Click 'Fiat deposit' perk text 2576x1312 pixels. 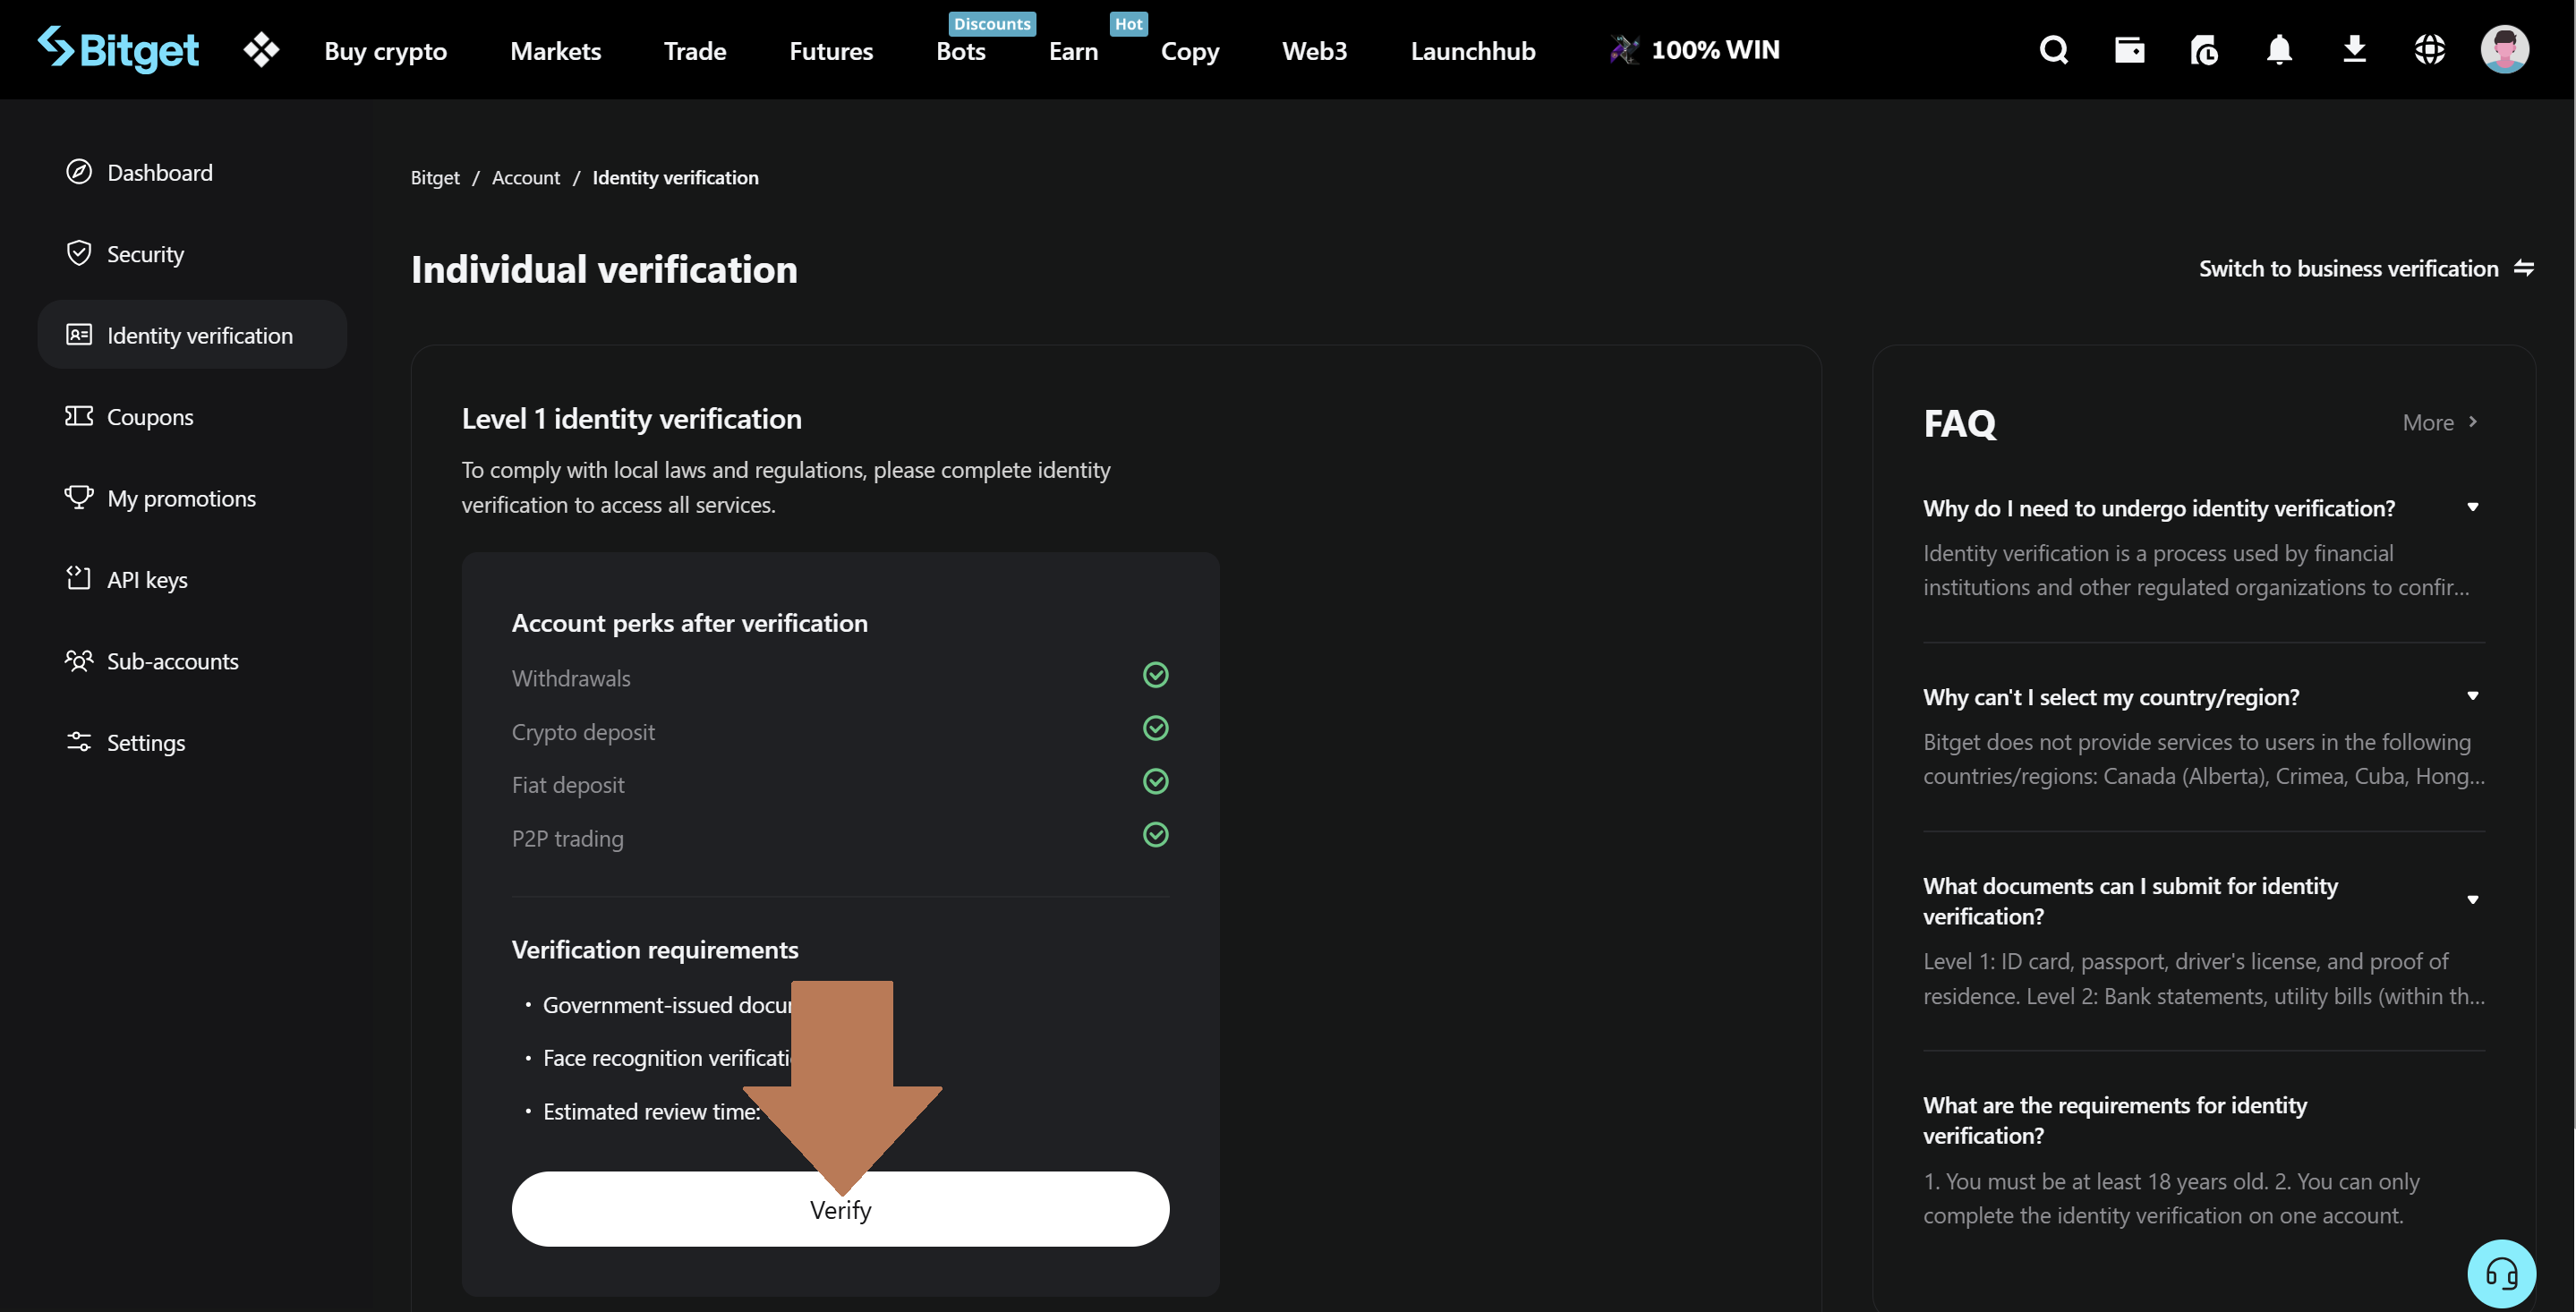click(568, 784)
